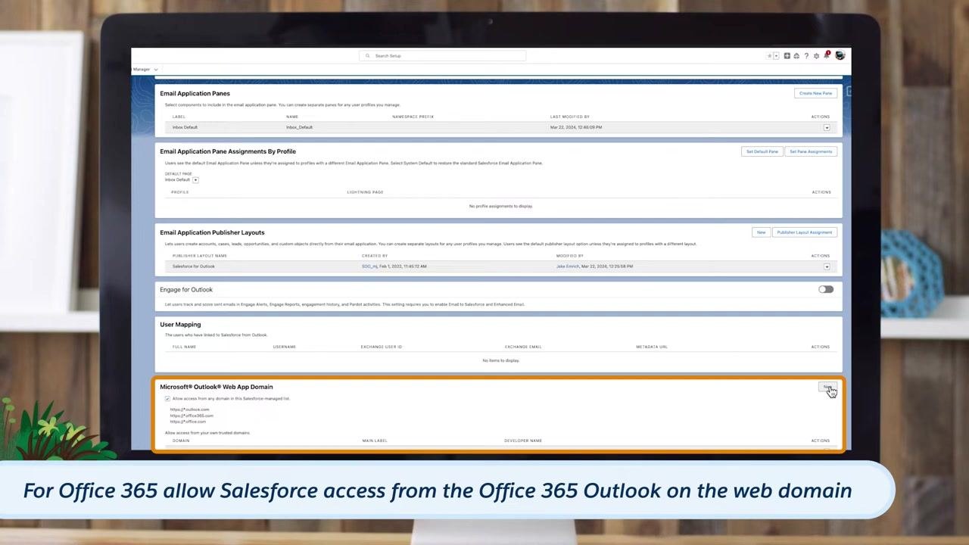Click the Exchange User ID column header
Image resolution: width=969 pixels, height=545 pixels.
coord(382,347)
